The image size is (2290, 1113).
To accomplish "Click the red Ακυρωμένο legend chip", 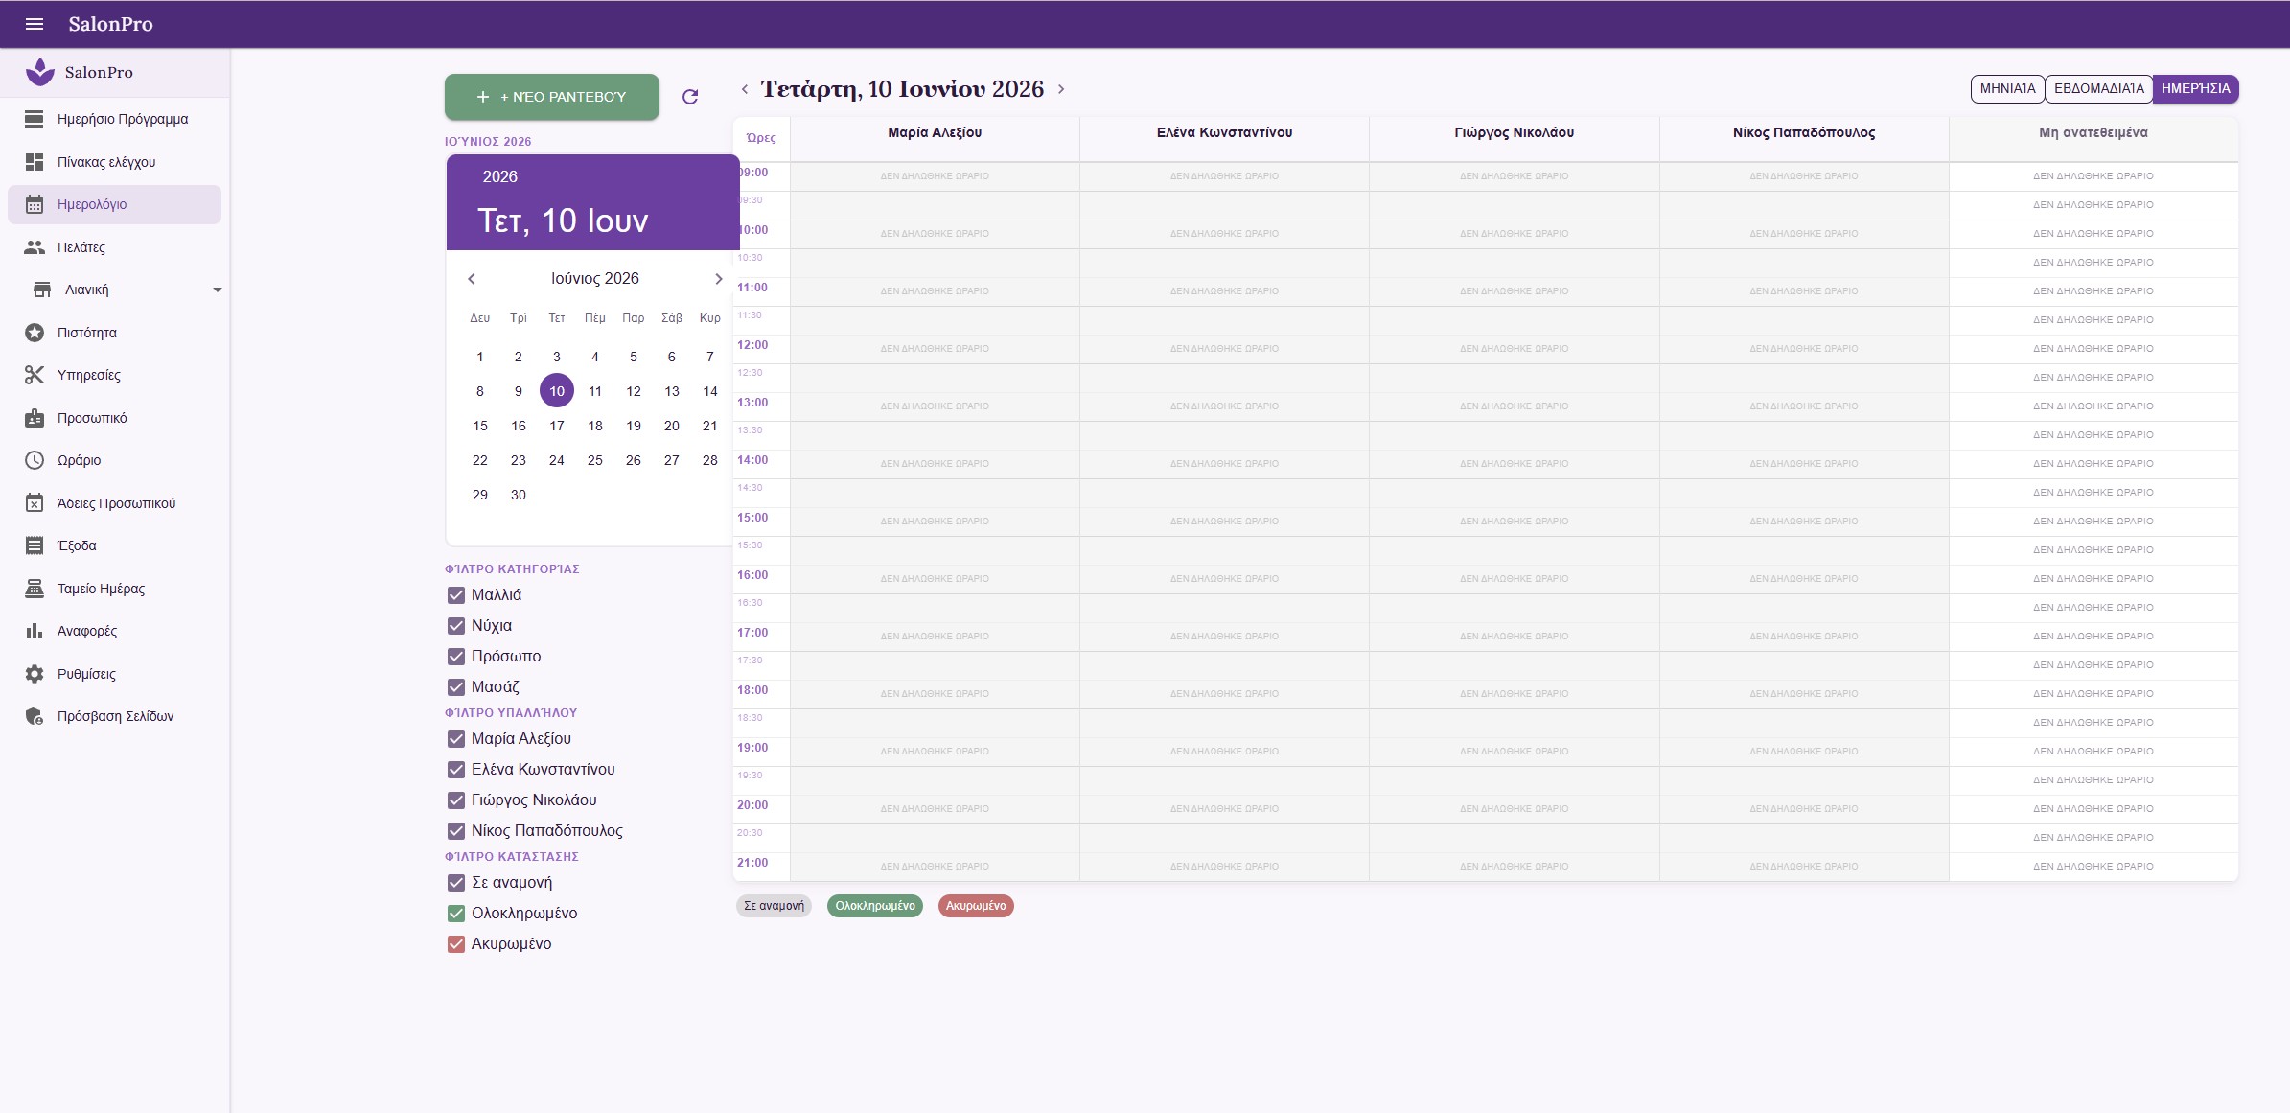I will 976,906.
